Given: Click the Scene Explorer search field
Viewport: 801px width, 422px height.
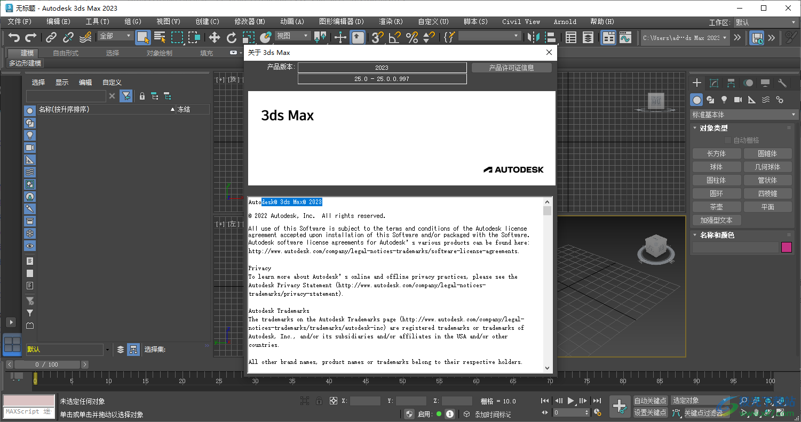Looking at the screenshot, I should [x=66, y=96].
